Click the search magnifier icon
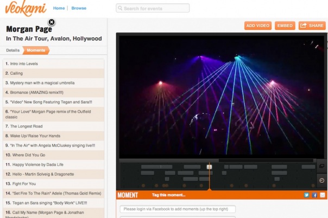The width and height of the screenshot is (328, 218). pyautogui.click(x=120, y=8)
